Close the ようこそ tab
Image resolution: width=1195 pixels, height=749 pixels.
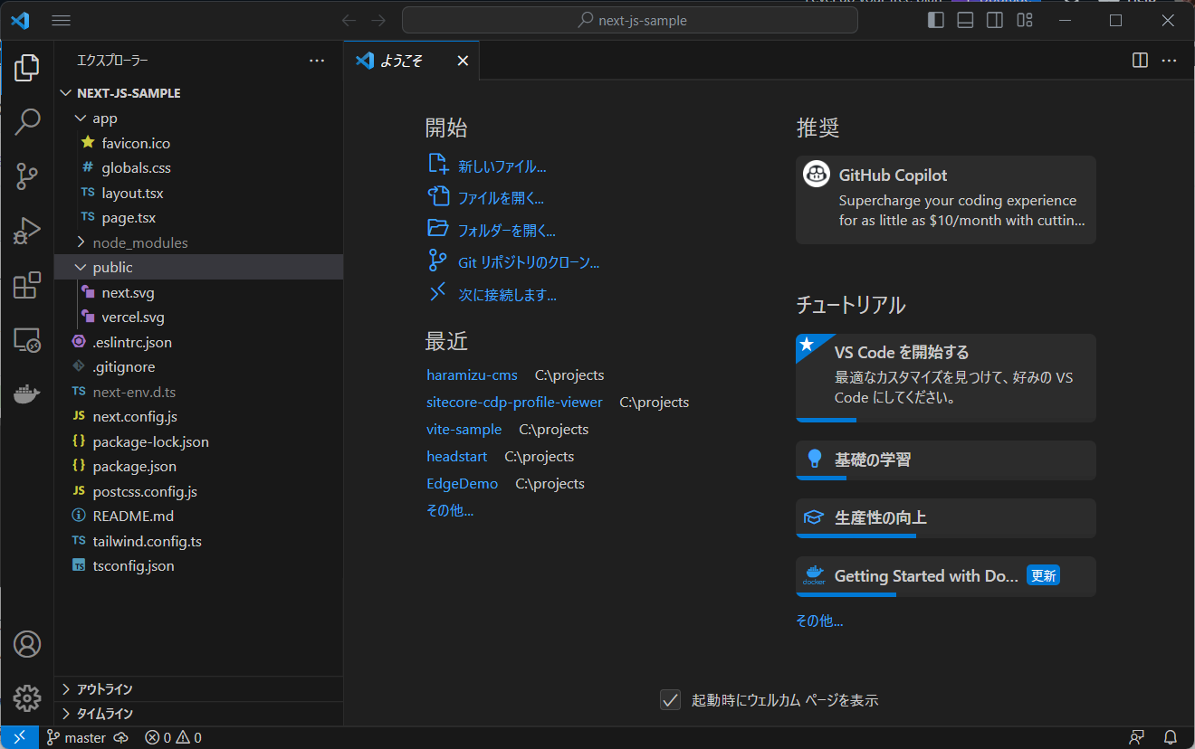(x=463, y=61)
